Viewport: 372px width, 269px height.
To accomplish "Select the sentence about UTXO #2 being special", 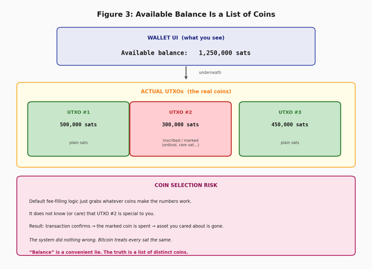I will click(92, 214).
